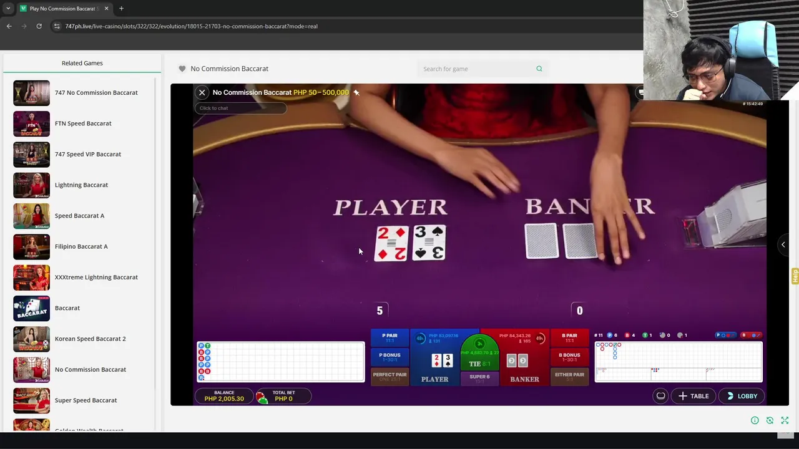The height and width of the screenshot is (449, 799).
Task: Close the Play No Commission Baccarat tab
Action: tap(106, 9)
